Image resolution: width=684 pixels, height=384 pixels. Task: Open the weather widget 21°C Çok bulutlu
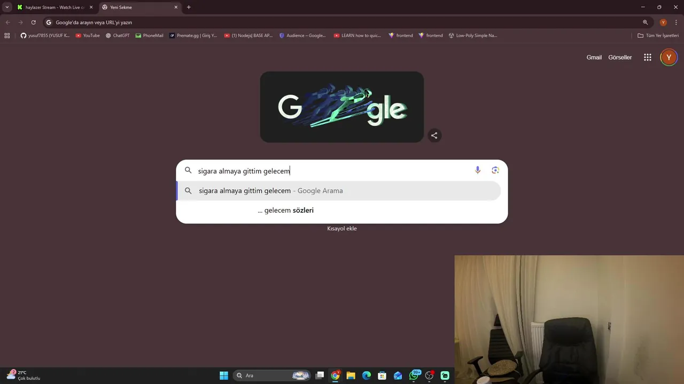pyautogui.click(x=24, y=375)
